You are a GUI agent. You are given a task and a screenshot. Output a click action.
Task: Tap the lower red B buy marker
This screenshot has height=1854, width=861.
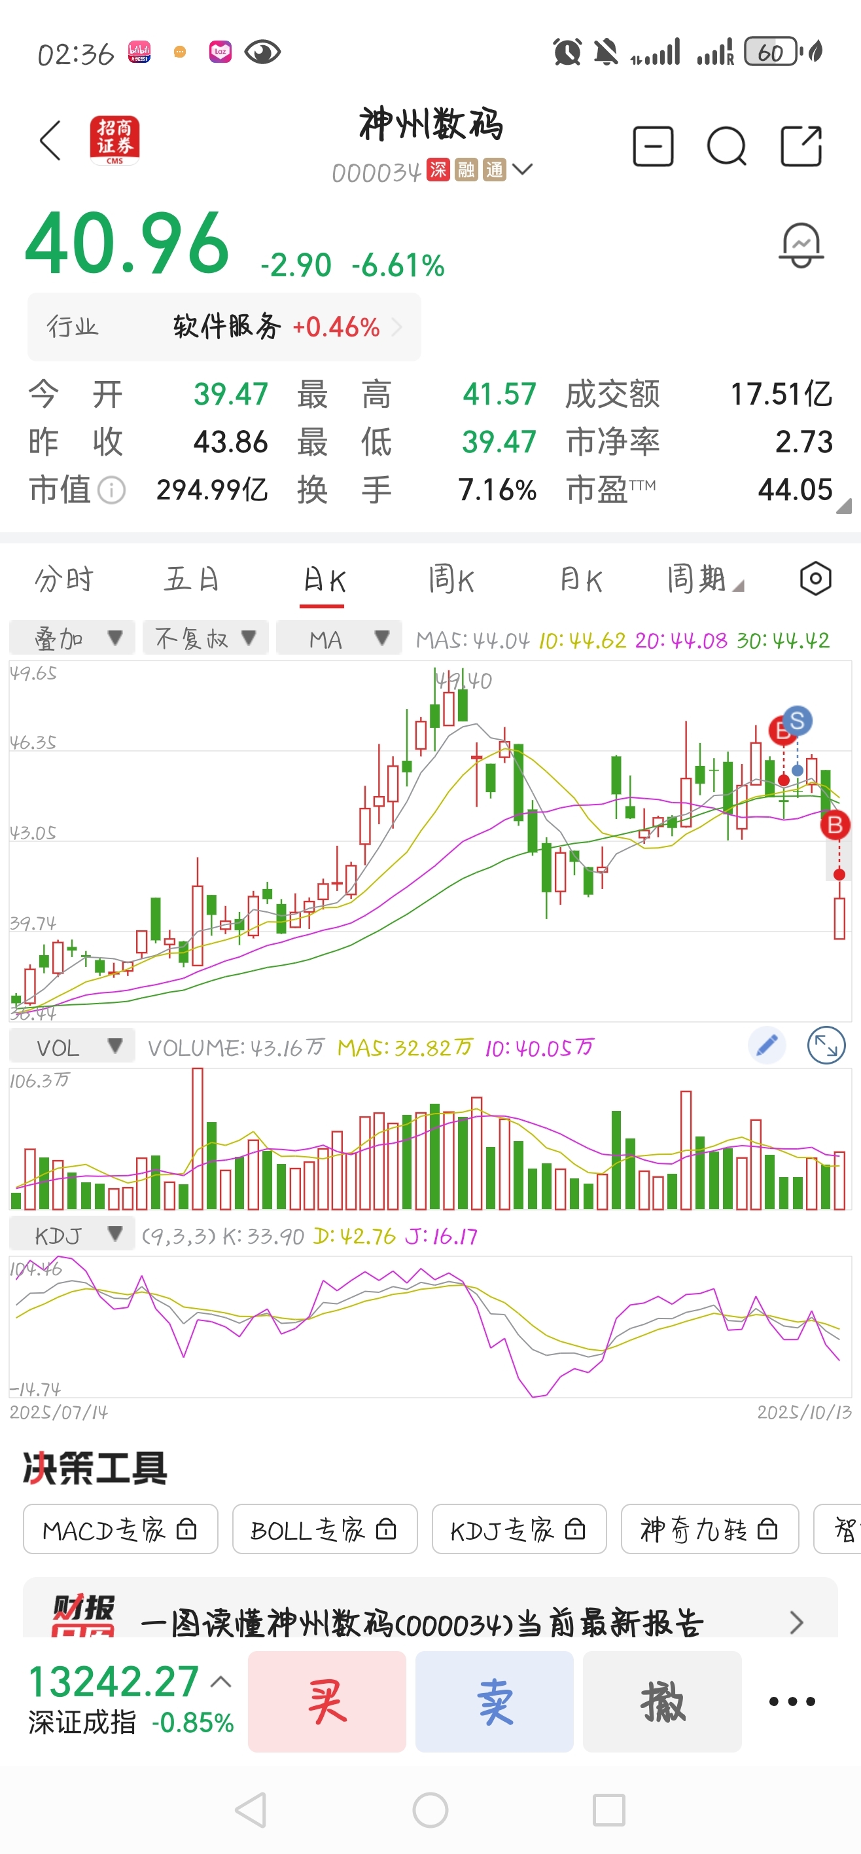[x=835, y=825]
